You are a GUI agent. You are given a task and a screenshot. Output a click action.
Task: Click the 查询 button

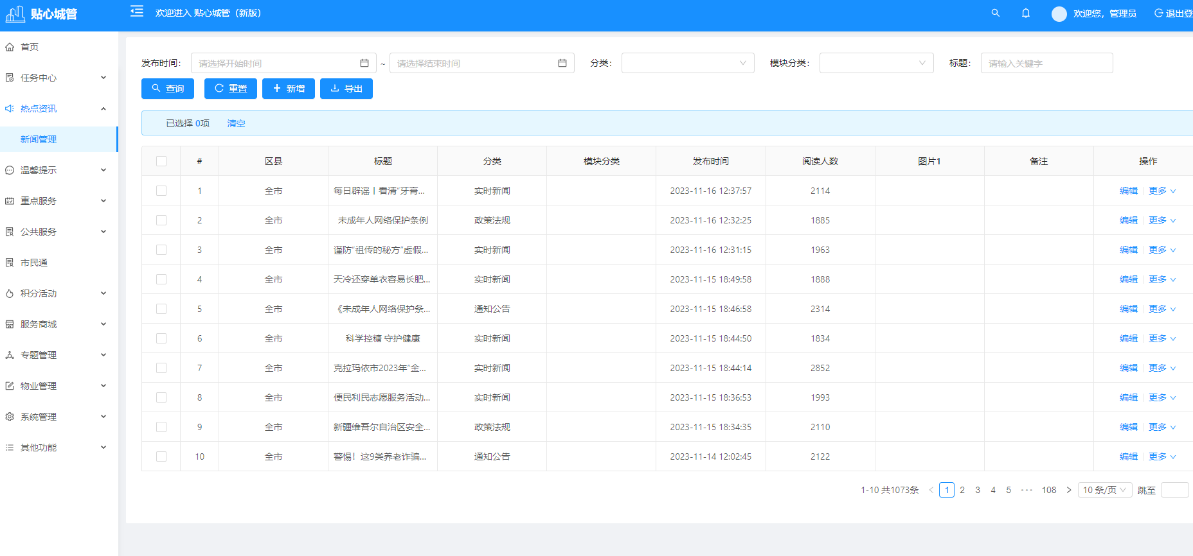168,89
